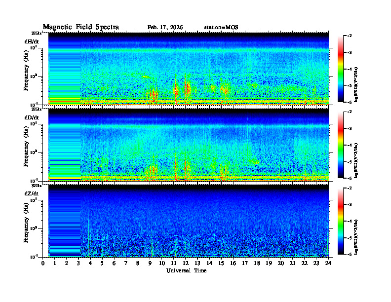Click hour tick label '22' on time axis
391x302 pixels.
[x=305, y=264]
